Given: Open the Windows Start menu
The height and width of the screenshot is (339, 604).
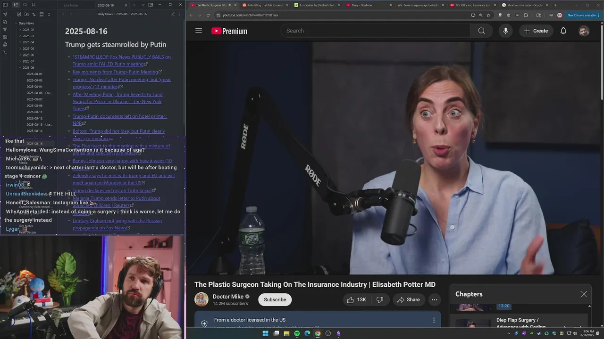Looking at the screenshot, I should point(265,333).
